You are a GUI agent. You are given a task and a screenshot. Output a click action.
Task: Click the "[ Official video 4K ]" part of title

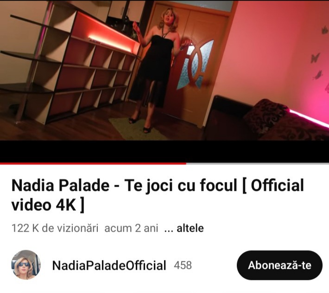tap(158, 195)
